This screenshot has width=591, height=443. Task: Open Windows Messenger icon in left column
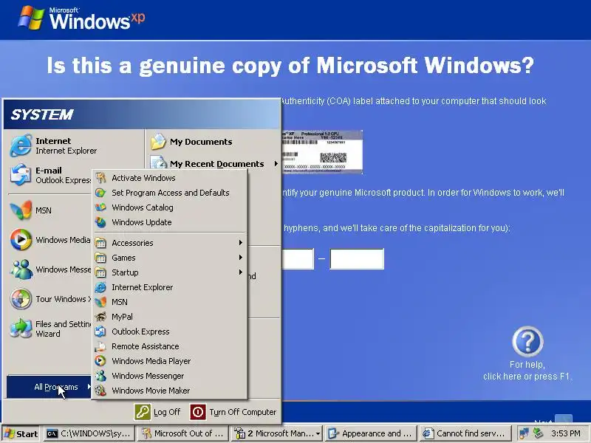[x=21, y=269]
